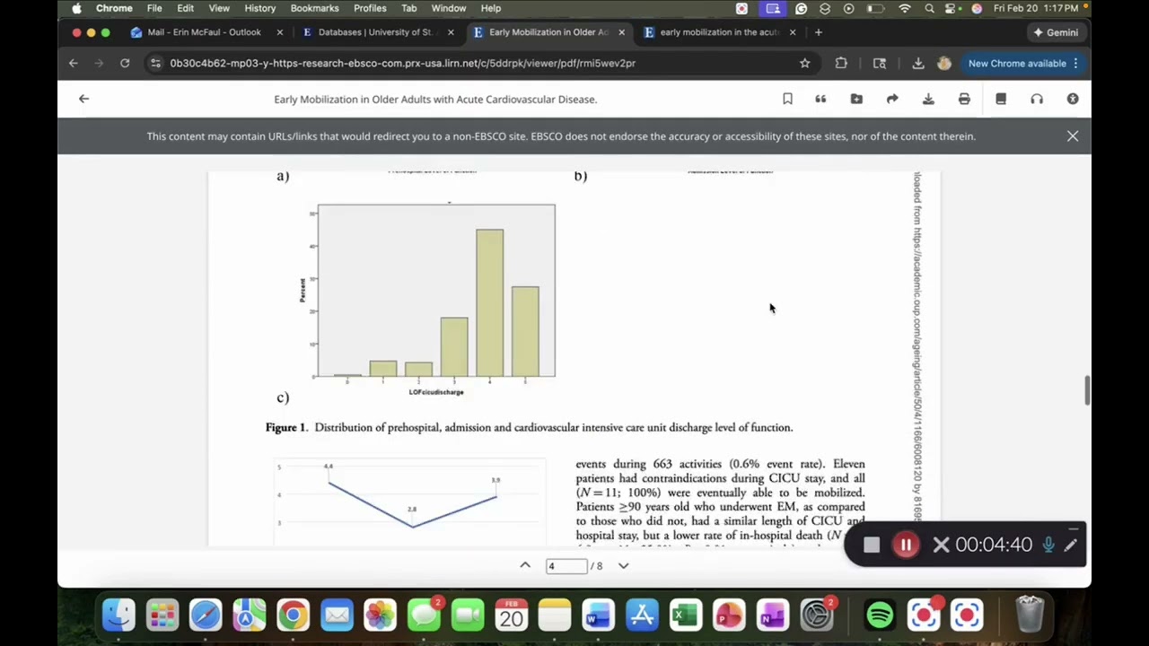Screen dimensions: 1149x646
Task: Download the PDF from the viewer toolbar
Action: (928, 99)
